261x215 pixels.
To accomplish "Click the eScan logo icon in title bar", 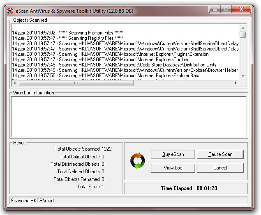I will pos(10,11).
